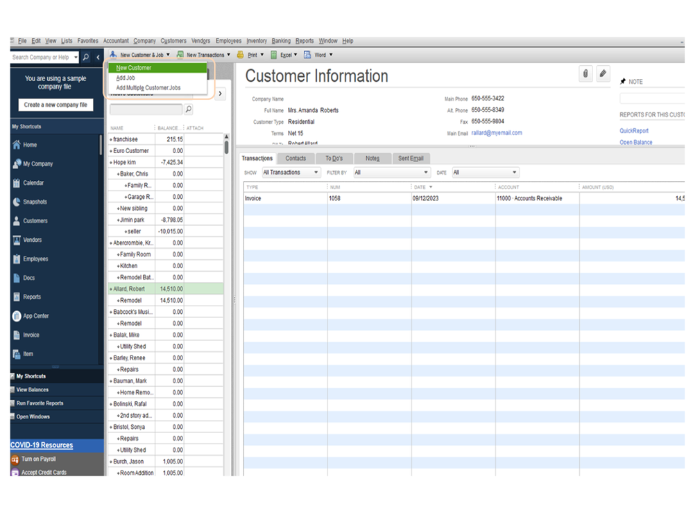Select Add Multiple Customer:Jobs menu entry
The image size is (693, 519).
coord(157,88)
